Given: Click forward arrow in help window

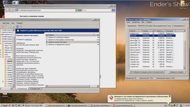Looking at the screenshot, I should (12, 10).
